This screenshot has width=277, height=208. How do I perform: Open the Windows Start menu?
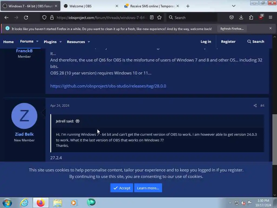click(7, 203)
